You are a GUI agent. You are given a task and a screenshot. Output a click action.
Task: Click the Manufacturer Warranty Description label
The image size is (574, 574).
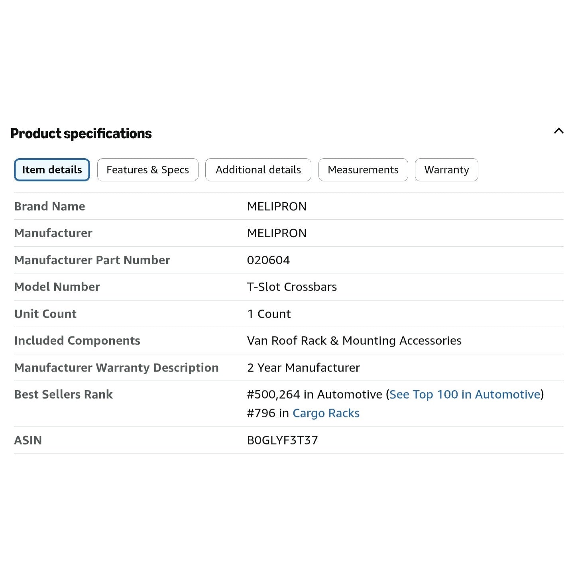[x=116, y=368]
